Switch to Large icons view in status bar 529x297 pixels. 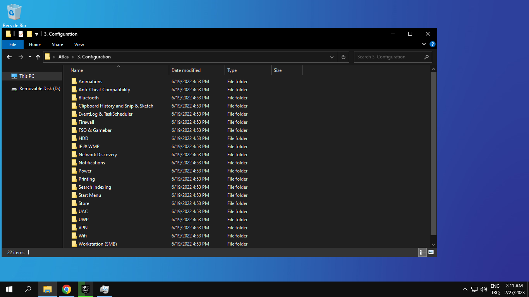tap(431, 253)
